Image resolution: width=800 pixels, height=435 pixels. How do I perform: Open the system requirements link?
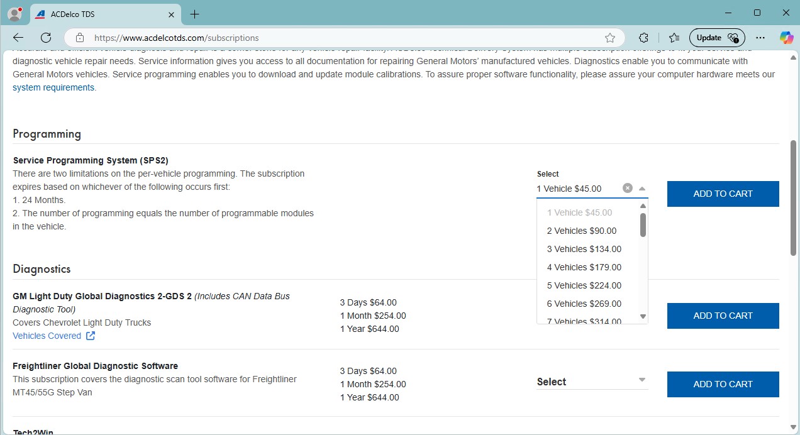(53, 87)
